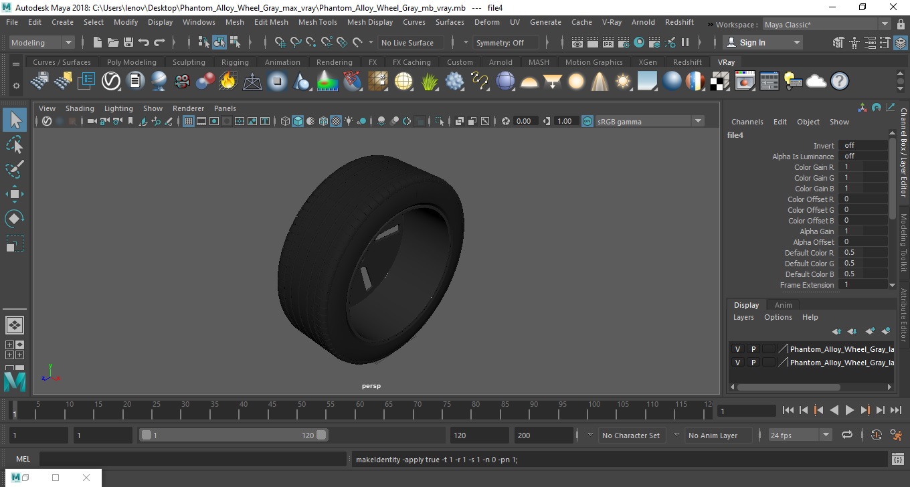Go to start of playback range
The image size is (910, 487).
788,410
